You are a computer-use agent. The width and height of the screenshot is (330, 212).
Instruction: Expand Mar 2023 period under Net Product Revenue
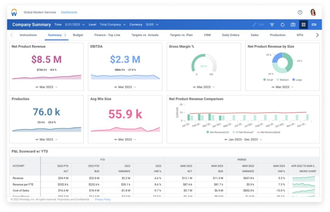[x=46, y=87]
